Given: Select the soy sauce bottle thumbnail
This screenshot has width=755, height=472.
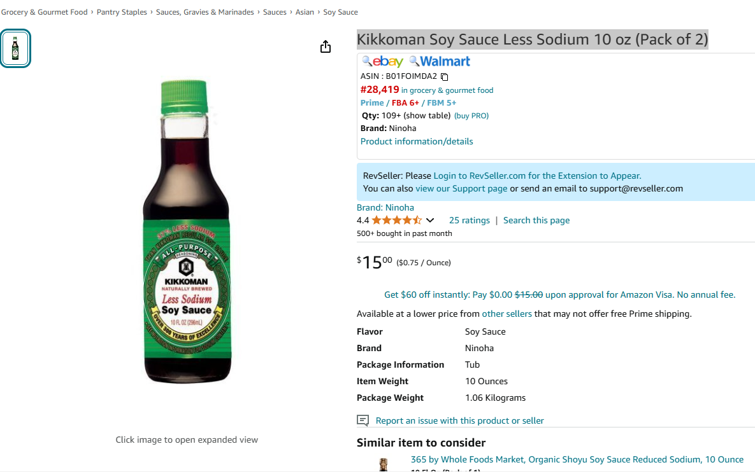Looking at the screenshot, I should point(15,48).
